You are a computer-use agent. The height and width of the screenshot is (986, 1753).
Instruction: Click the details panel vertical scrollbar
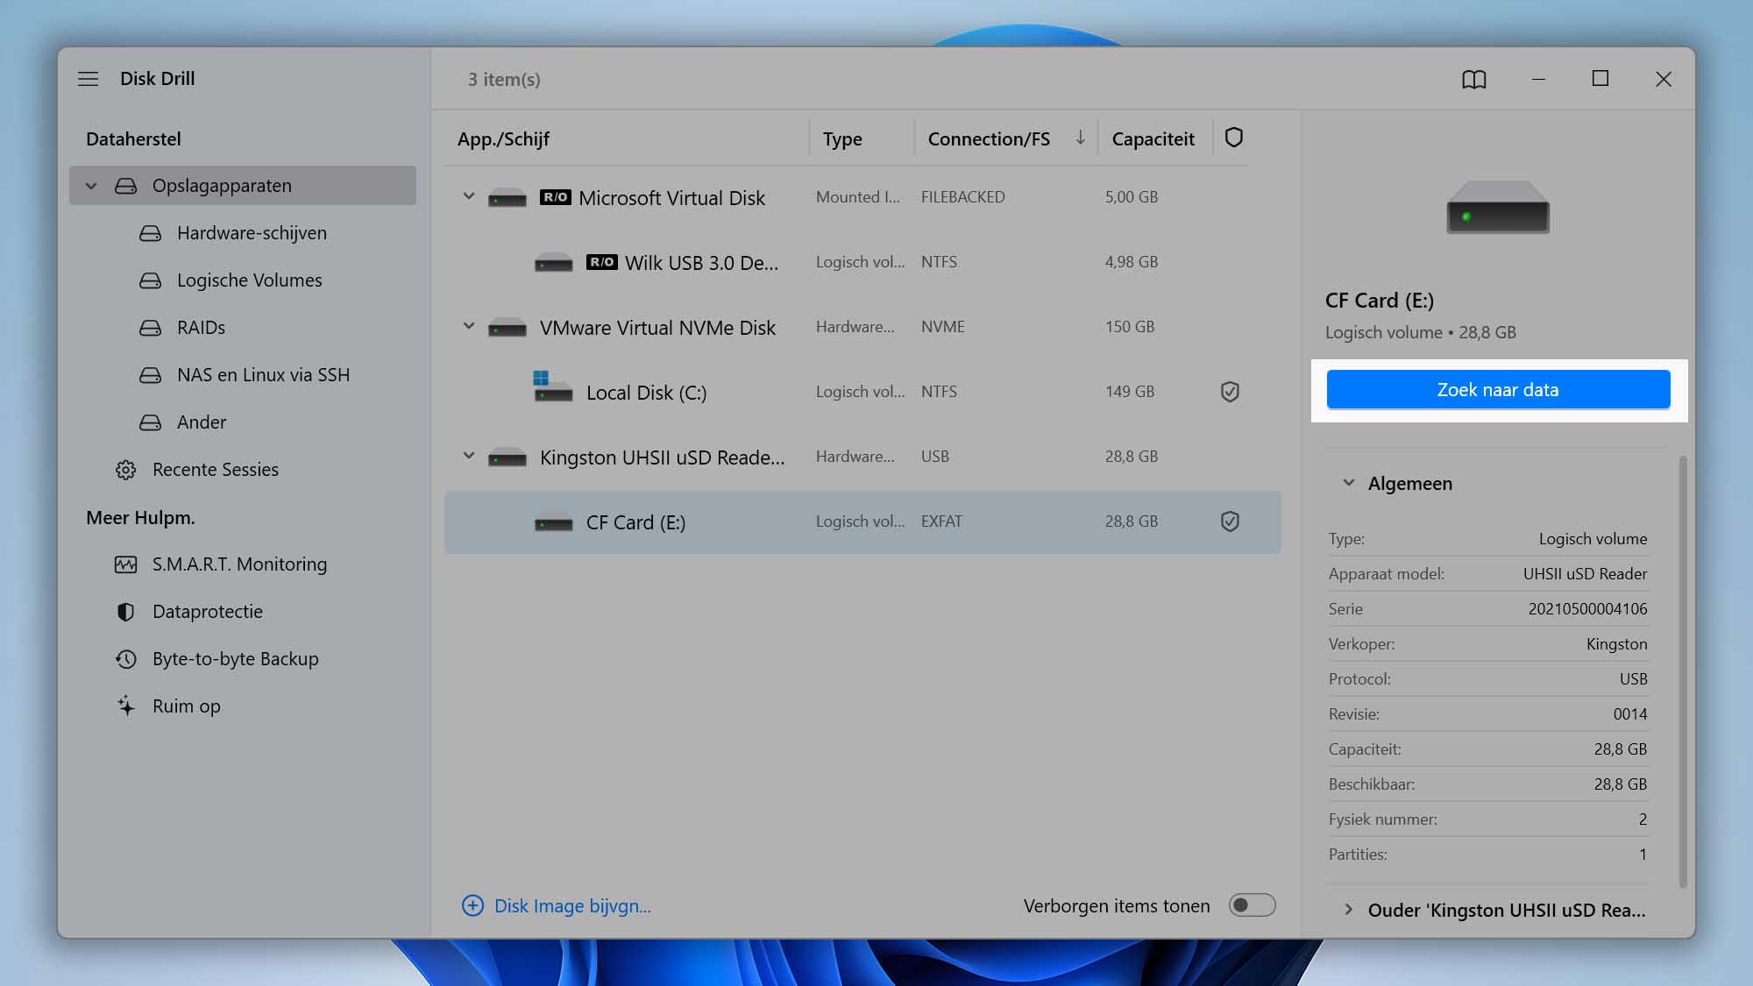1682,671
